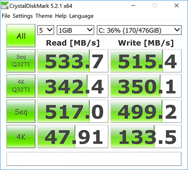Start the 4K benchmark test
This screenshot has width=188, height=170.
point(21,136)
